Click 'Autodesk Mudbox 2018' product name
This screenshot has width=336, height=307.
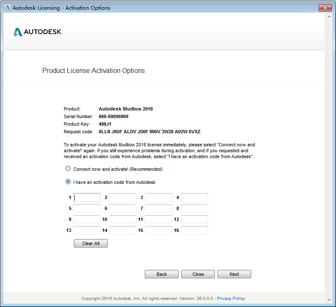click(125, 109)
